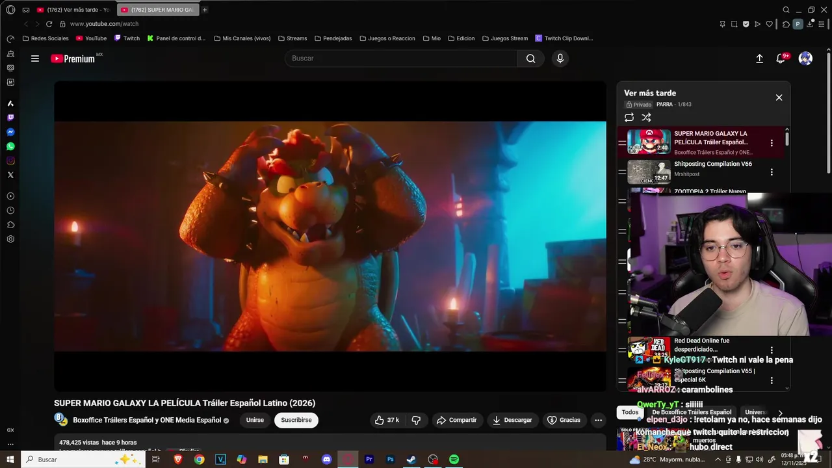832x468 pixels.
Task: Open Steam from taskbar
Action: pyautogui.click(x=411, y=460)
